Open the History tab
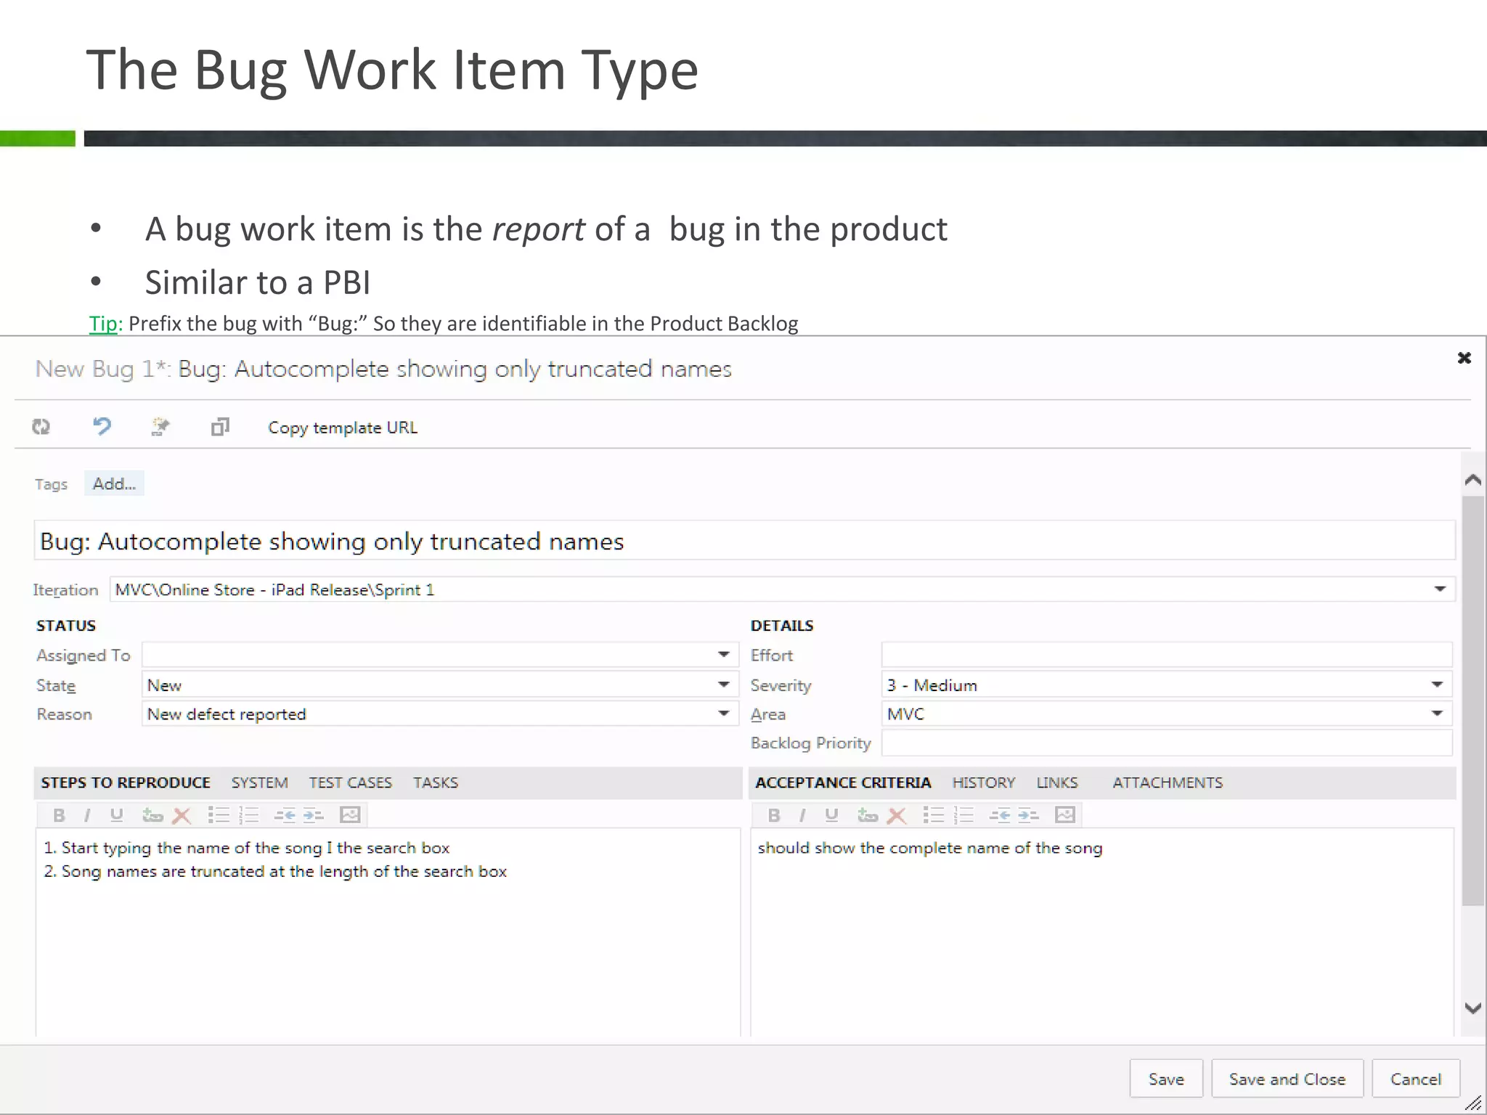The height and width of the screenshot is (1115, 1487). pyautogui.click(x=983, y=783)
